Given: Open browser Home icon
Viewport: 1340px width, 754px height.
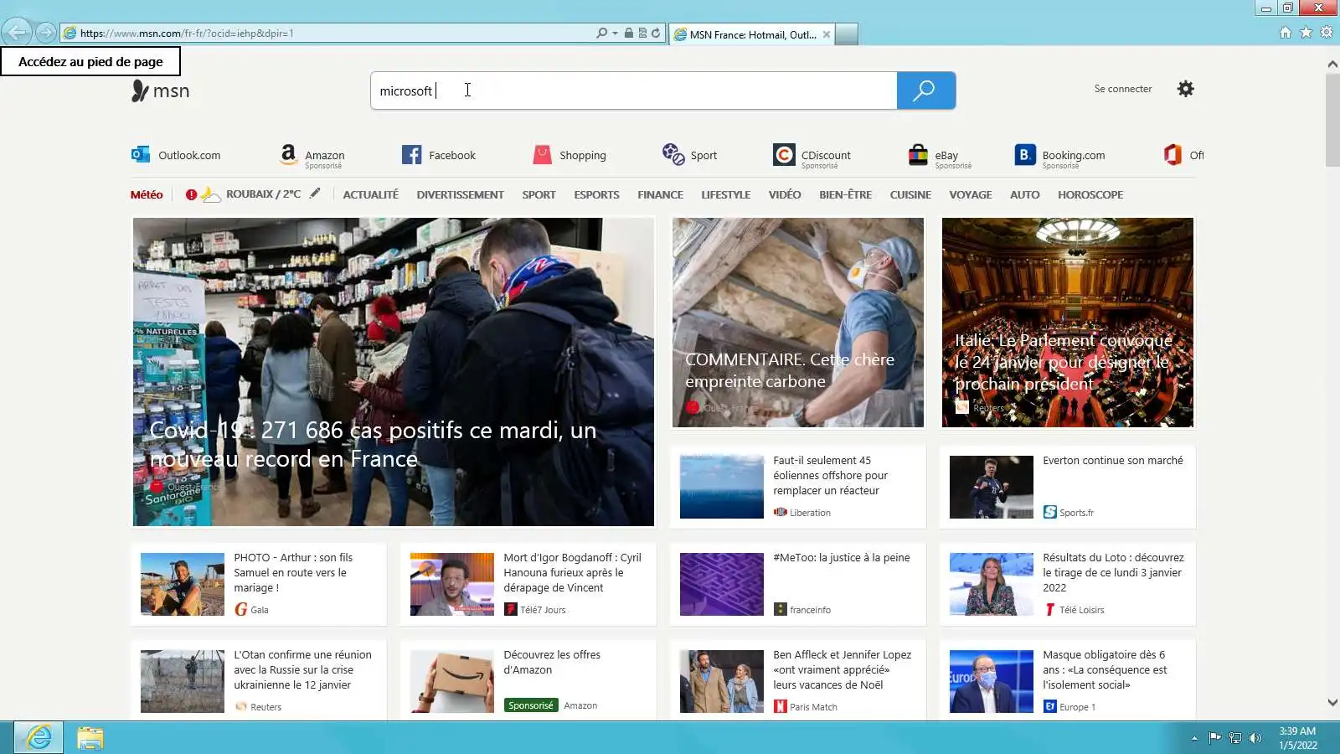Looking at the screenshot, I should (1286, 33).
